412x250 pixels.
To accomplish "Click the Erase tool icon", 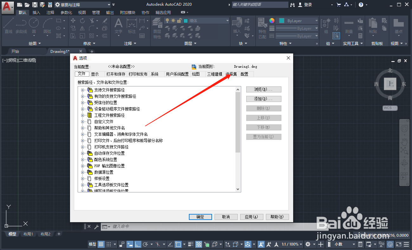I will 105,21.
